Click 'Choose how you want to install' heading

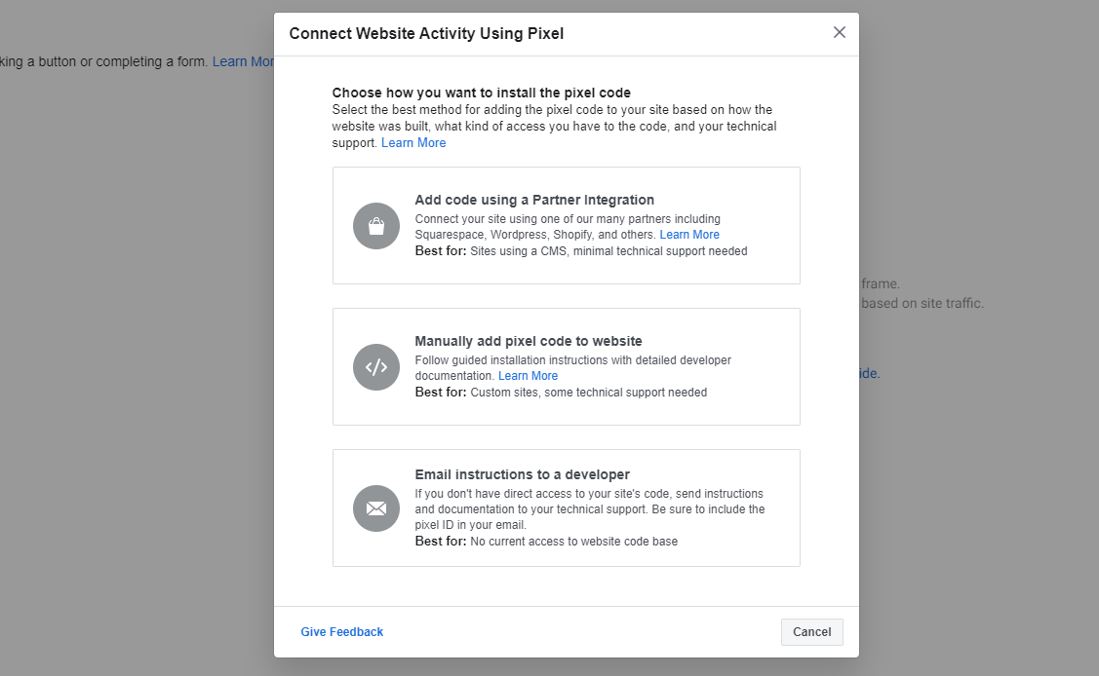(482, 94)
